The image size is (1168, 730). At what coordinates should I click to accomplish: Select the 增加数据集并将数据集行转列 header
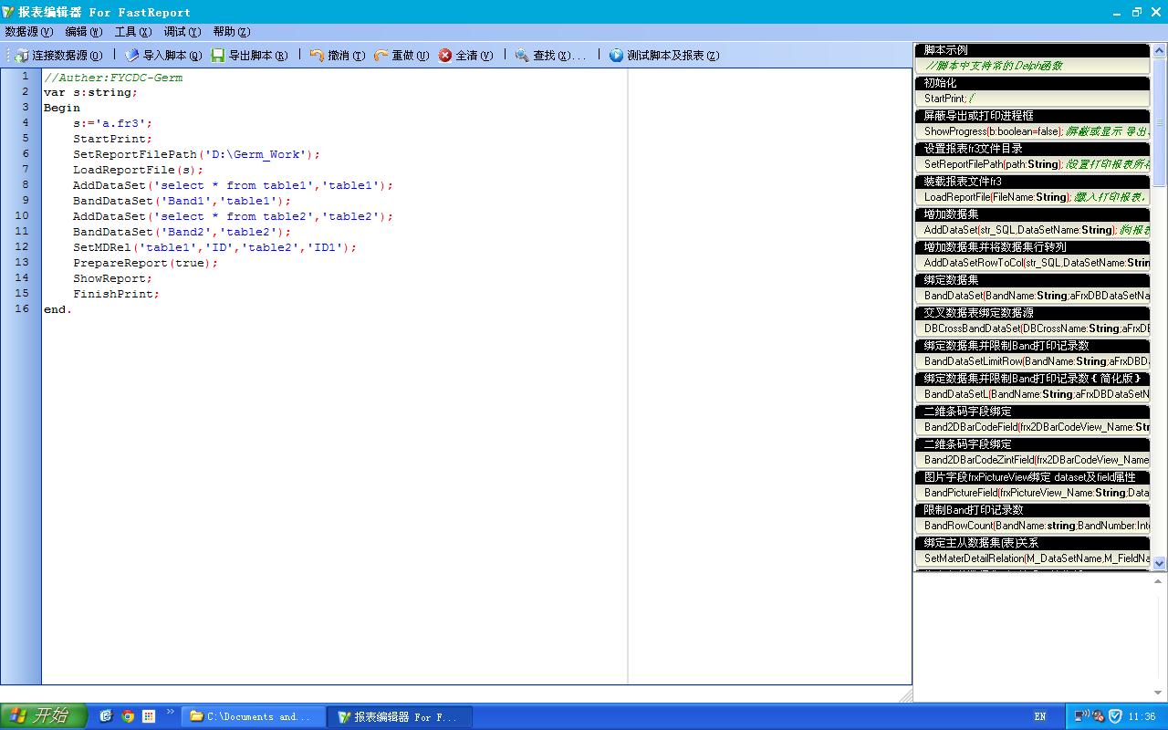coord(1032,247)
